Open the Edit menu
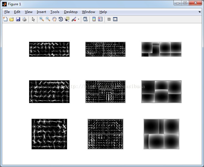The width and height of the screenshot is (204, 167). point(17,12)
